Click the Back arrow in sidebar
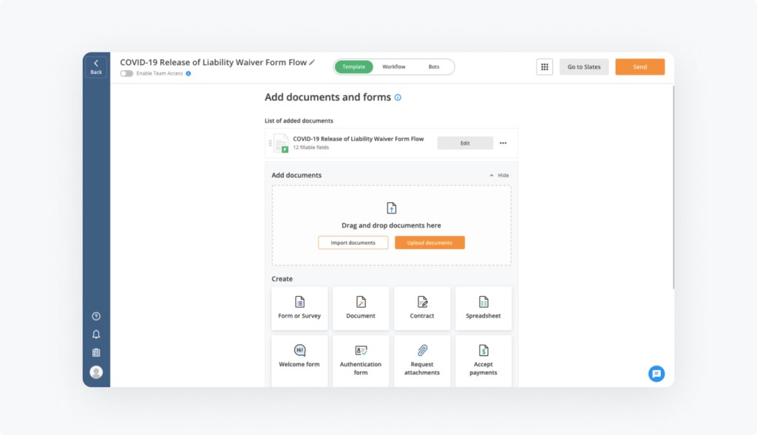This screenshot has width=757, height=435. 96,66
